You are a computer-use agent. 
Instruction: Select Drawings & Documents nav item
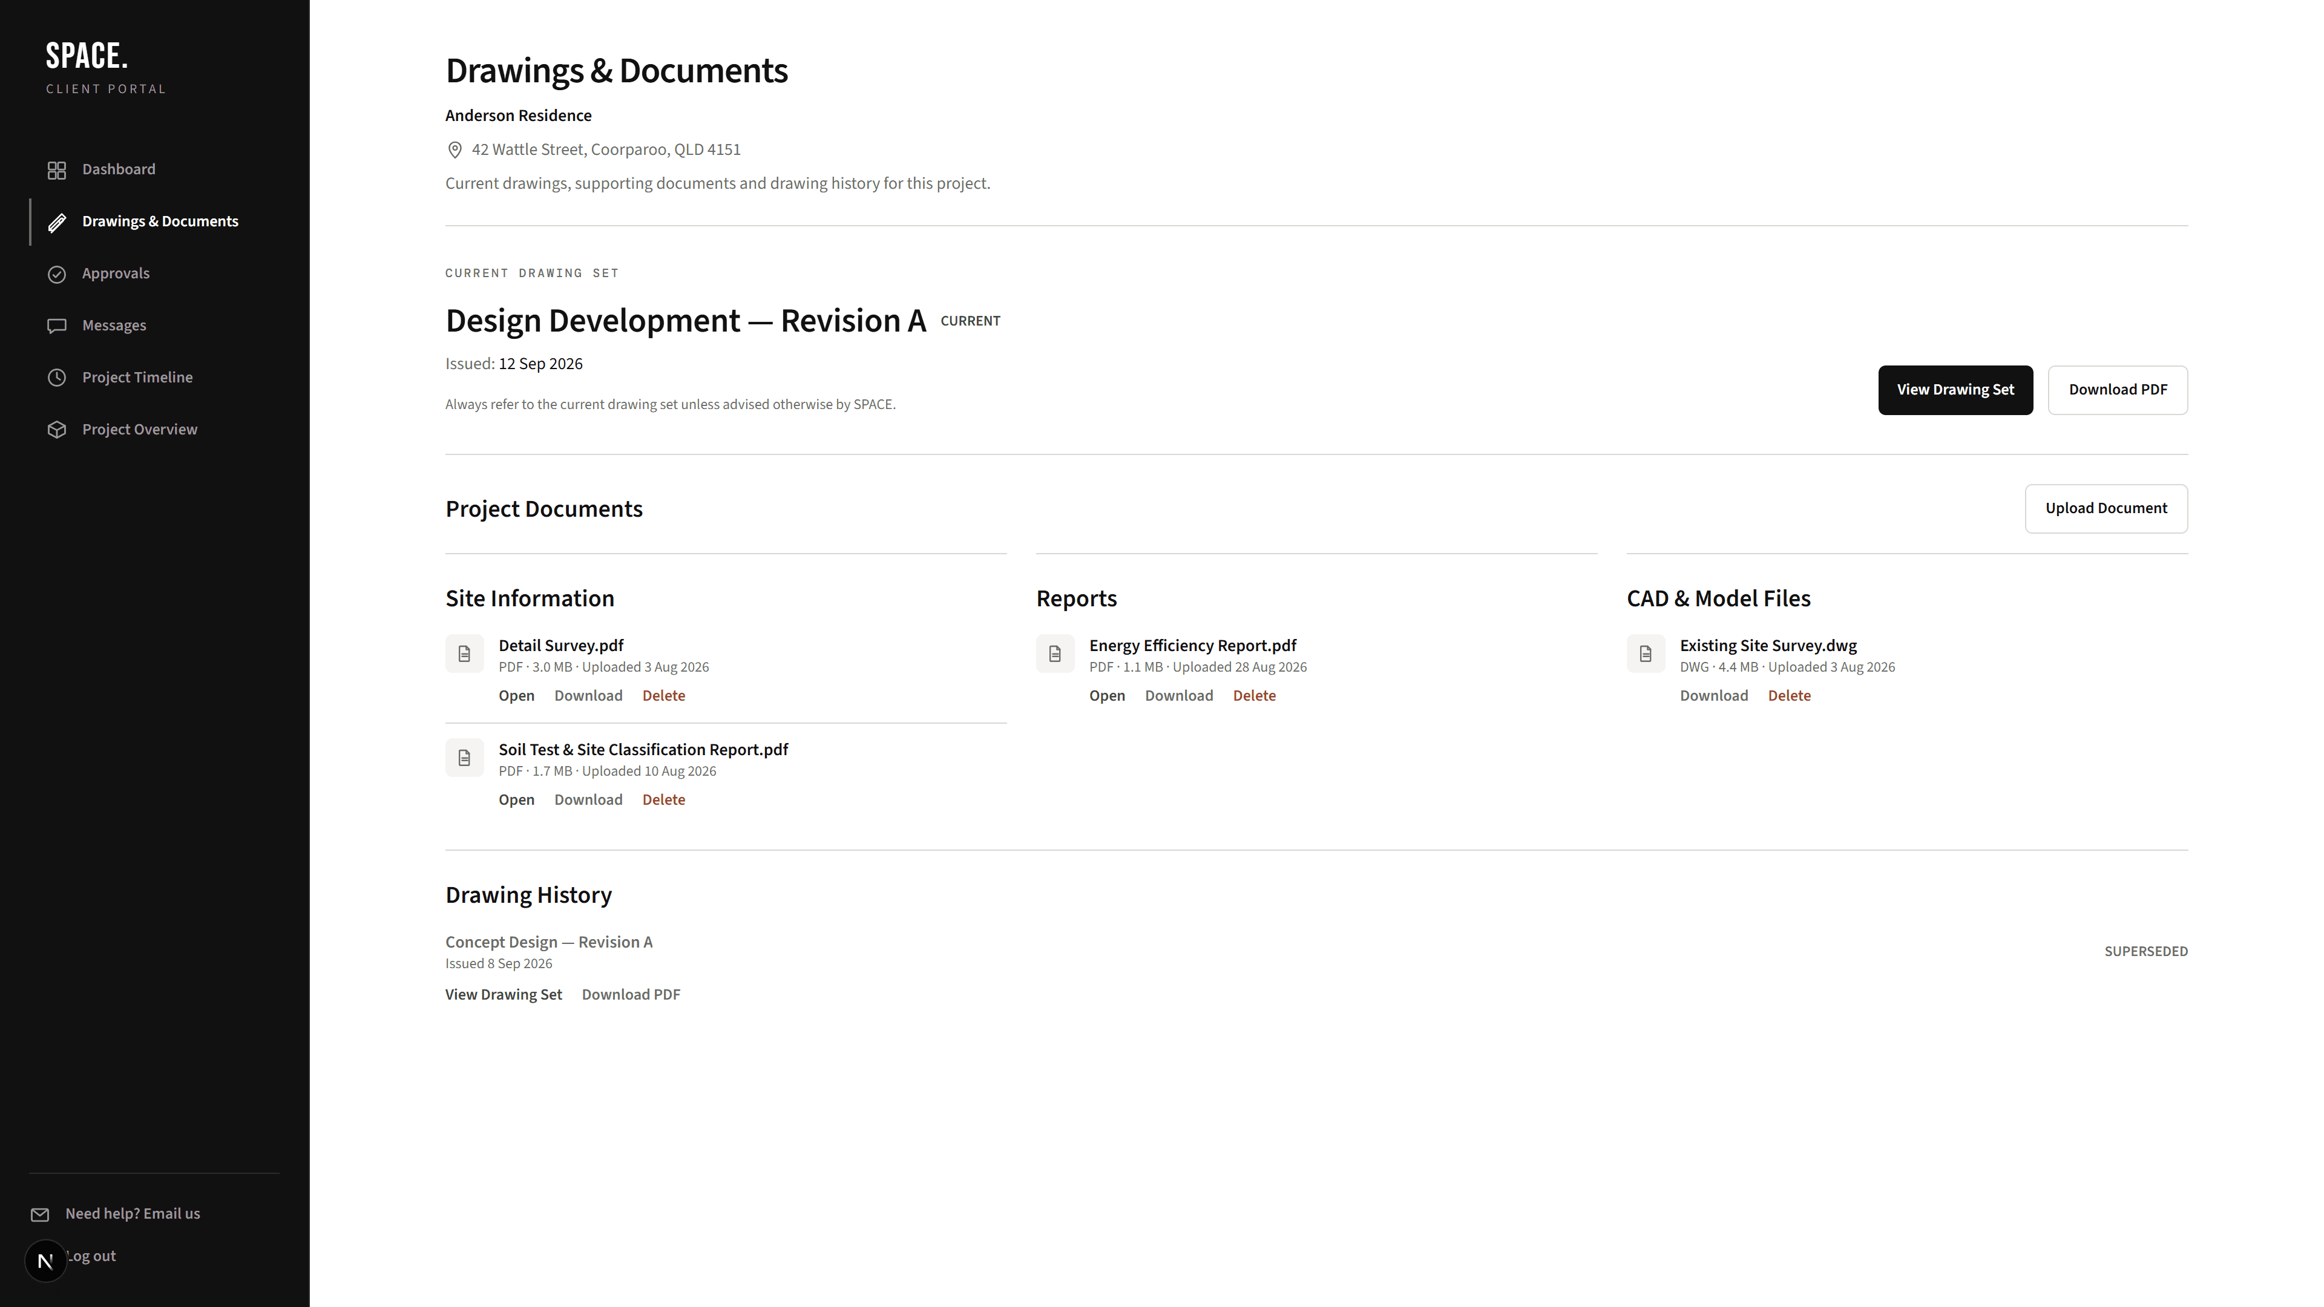(160, 222)
